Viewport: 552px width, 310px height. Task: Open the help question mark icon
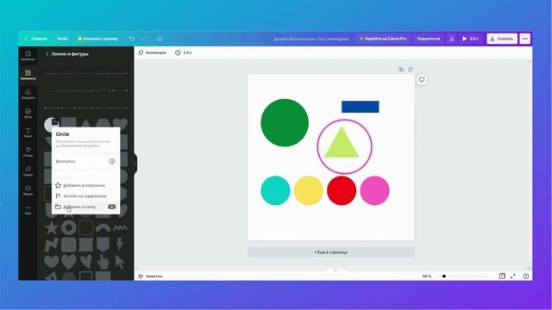pyautogui.click(x=526, y=276)
